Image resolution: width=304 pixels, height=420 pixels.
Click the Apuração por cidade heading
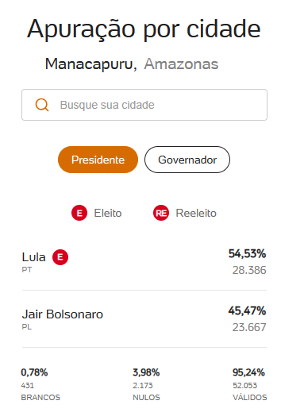(144, 29)
